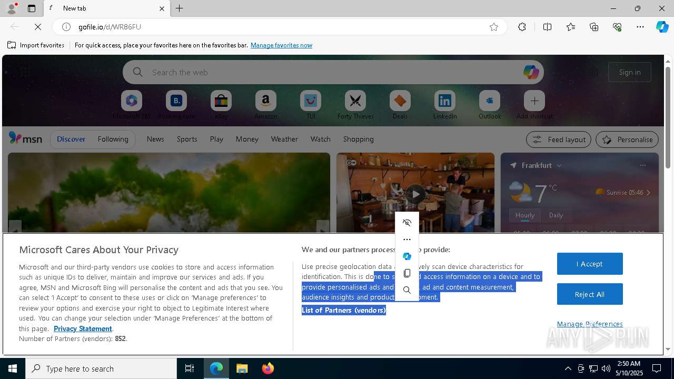Open File Explorer from taskbar
Screen dimensions: 674x379
(x=242, y=368)
